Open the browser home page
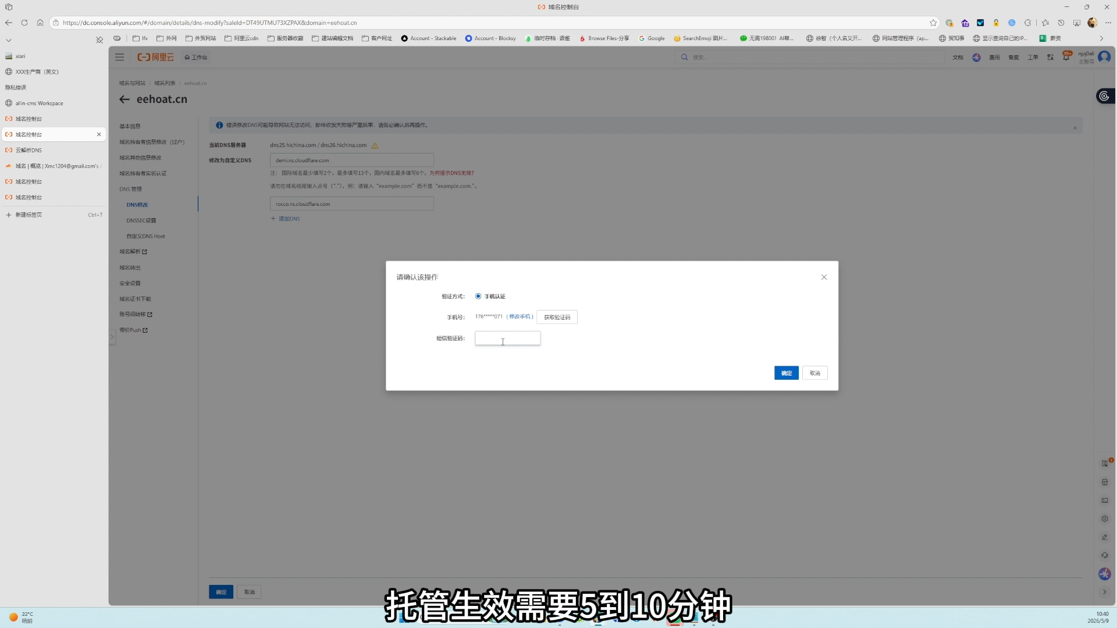 tap(40, 23)
